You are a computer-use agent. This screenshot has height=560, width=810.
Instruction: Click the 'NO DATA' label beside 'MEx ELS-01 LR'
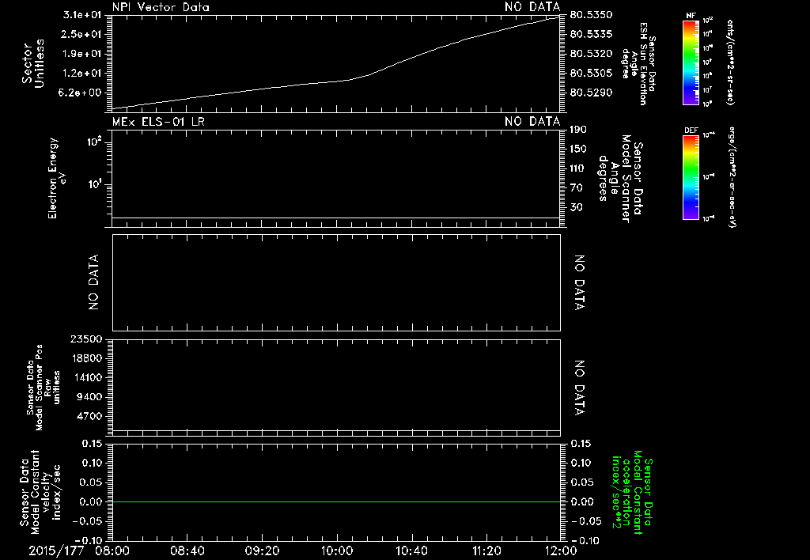coord(532,122)
